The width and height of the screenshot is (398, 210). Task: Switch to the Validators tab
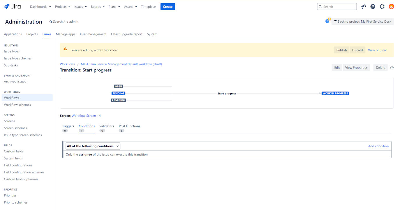pyautogui.click(x=107, y=126)
